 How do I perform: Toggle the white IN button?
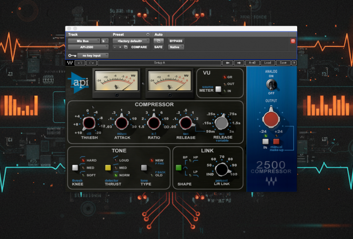265,141
